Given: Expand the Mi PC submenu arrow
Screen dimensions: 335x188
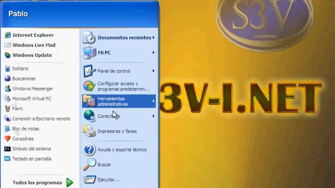Looking at the screenshot, I should point(153,52).
